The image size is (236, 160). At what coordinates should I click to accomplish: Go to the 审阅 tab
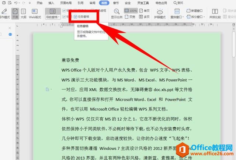[92, 3]
